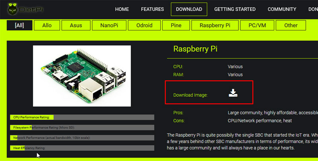Select the PC/VM device filter tab
Screen dimensions: 318x161
coord(257,25)
